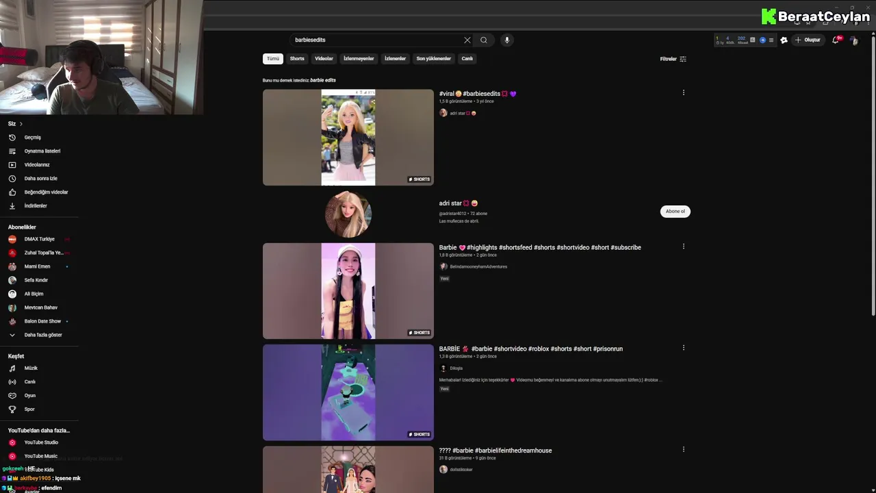Screen dimensions: 876x493
Task: Open the Diloşla channel link
Action: pyautogui.click(x=456, y=368)
